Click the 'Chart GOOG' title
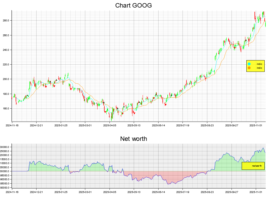The width and height of the screenshot is (267, 200). 133,5
